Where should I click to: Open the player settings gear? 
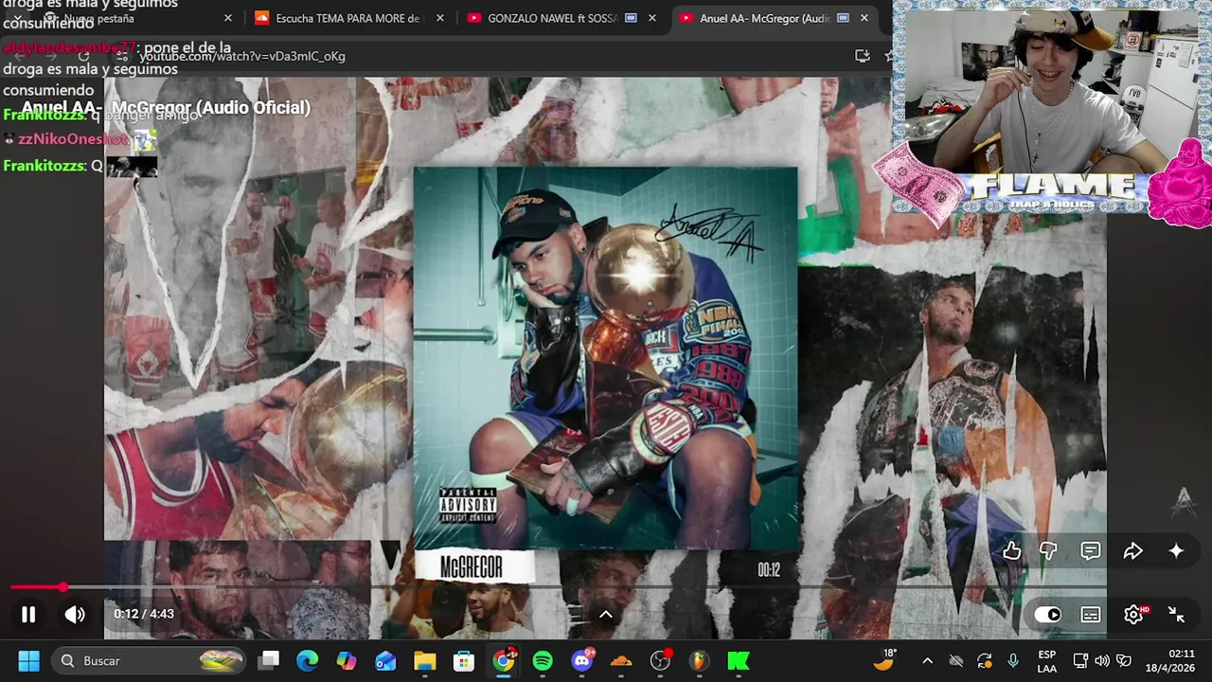pos(1133,615)
